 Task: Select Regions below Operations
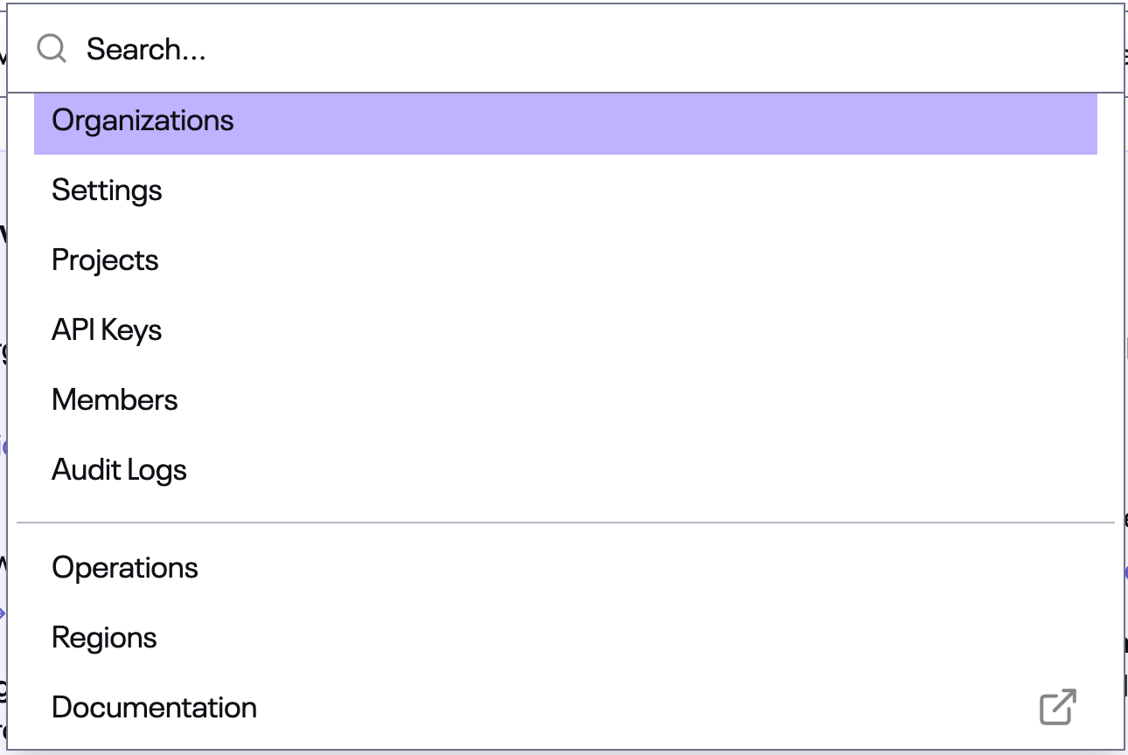tap(105, 638)
